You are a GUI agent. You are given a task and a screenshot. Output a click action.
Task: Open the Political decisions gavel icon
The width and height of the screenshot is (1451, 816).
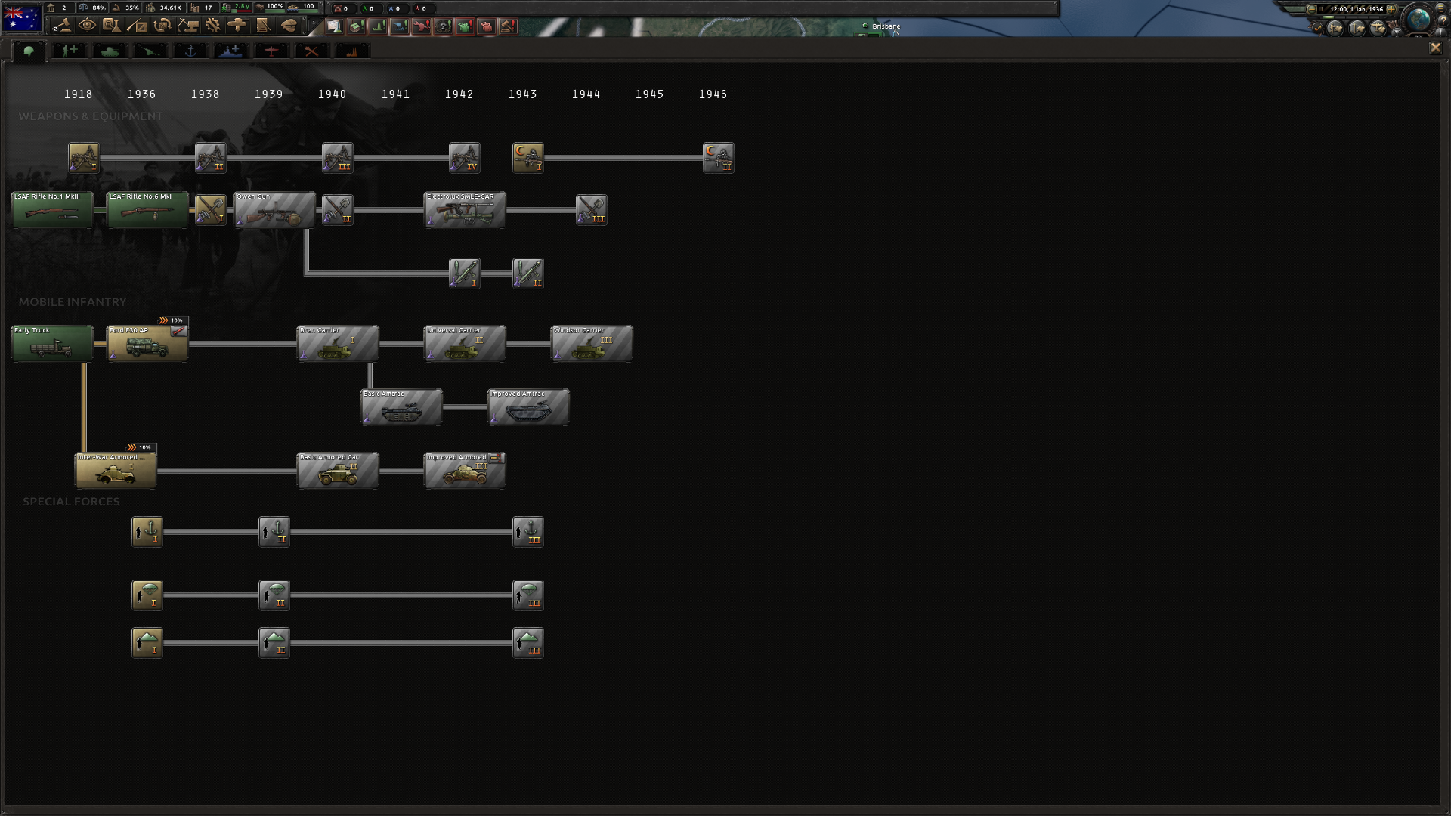pos(62,26)
